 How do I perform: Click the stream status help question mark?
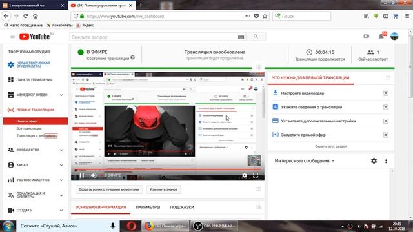132,57
